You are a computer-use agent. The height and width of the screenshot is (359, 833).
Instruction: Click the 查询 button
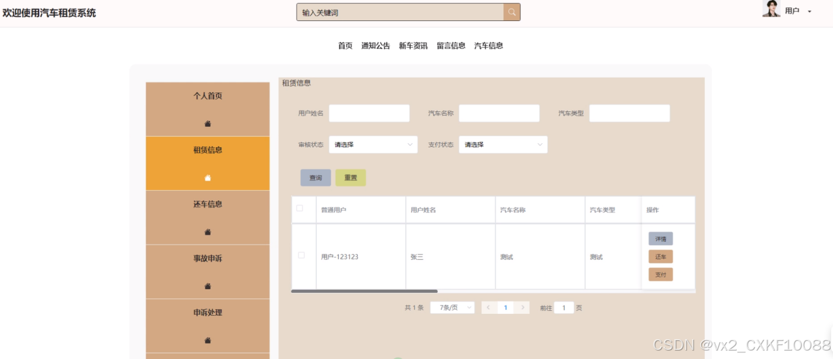[316, 178]
